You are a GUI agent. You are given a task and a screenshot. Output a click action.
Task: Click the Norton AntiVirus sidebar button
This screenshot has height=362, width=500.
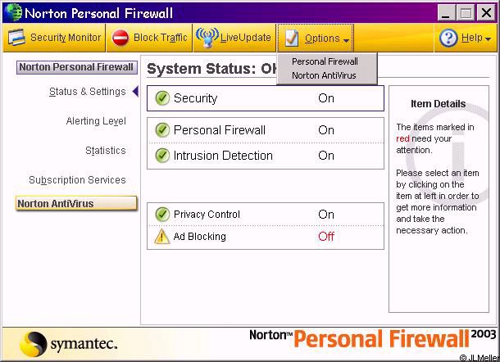(x=75, y=204)
